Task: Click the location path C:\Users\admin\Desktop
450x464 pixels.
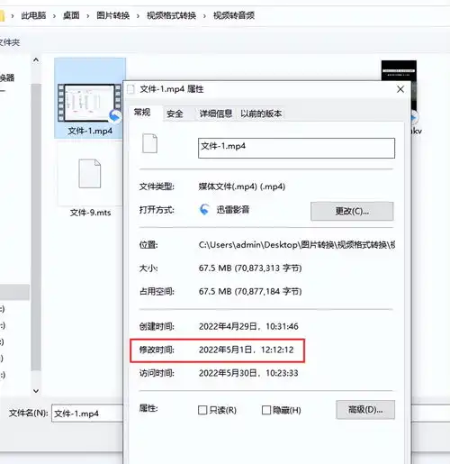Action: click(296, 245)
